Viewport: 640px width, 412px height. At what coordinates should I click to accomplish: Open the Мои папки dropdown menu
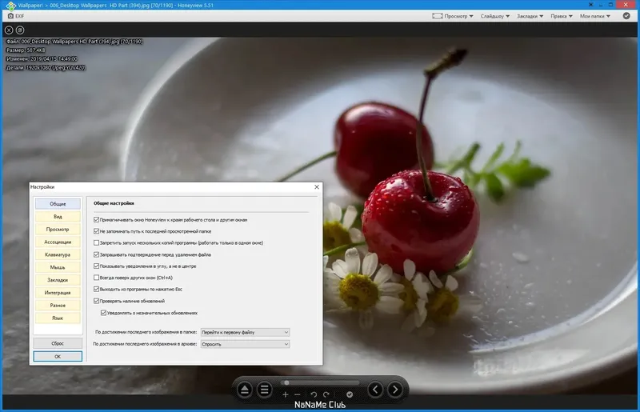(595, 16)
